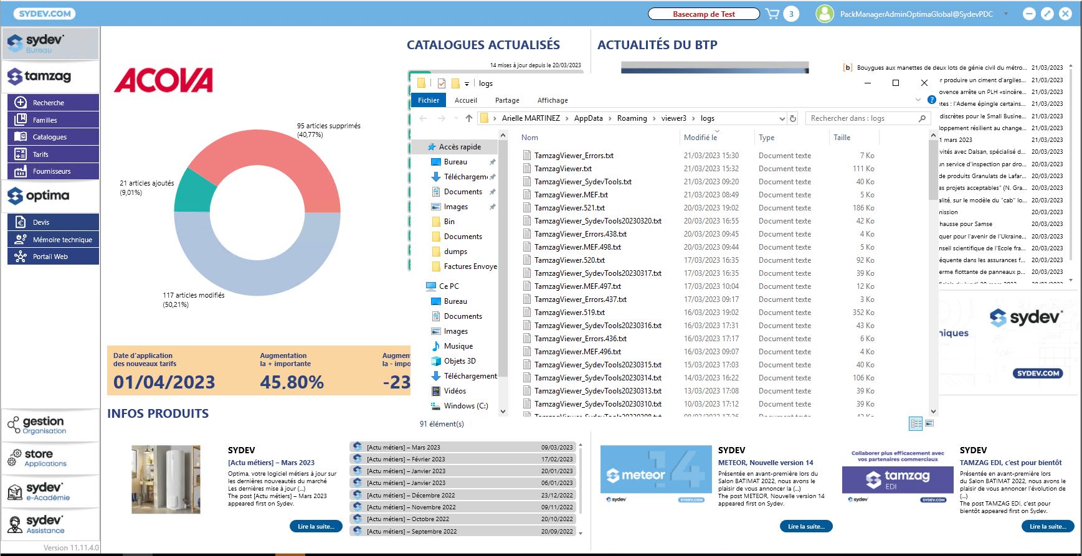Open Portail Web in Optima menu
The width and height of the screenshot is (1082, 556).
tap(54, 257)
